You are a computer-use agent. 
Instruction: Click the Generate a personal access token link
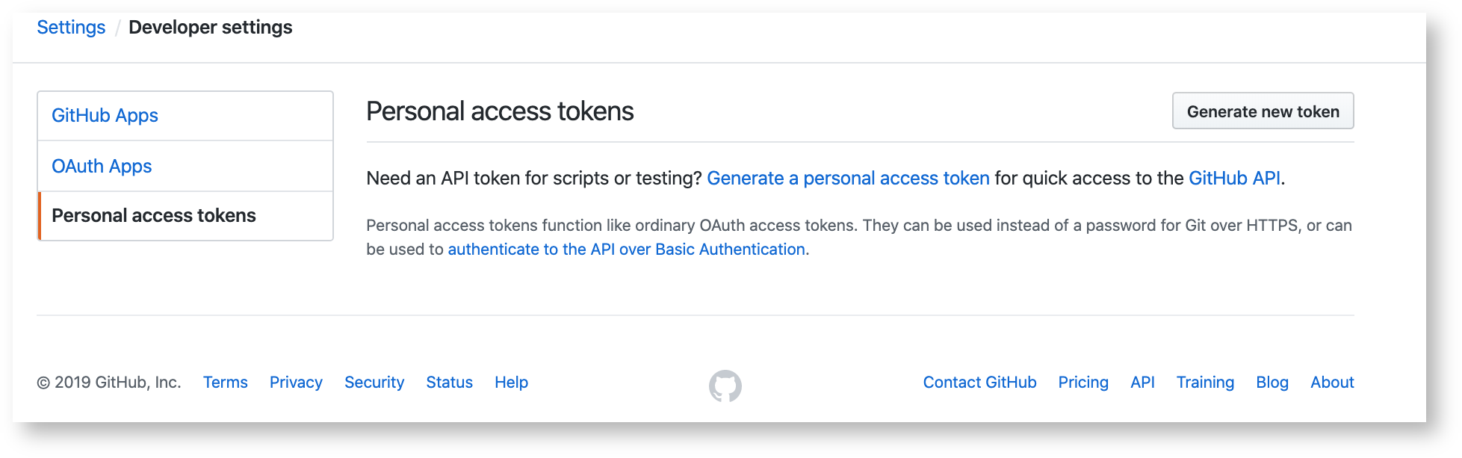coord(848,179)
